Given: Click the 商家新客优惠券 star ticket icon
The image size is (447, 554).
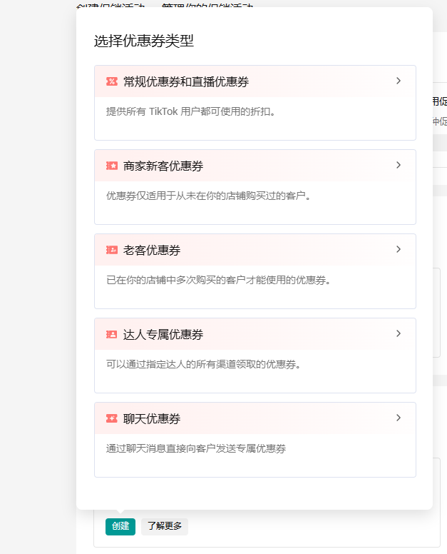Looking at the screenshot, I should click(112, 166).
